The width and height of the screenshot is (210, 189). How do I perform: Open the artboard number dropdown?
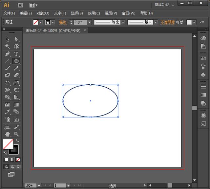(x=69, y=186)
